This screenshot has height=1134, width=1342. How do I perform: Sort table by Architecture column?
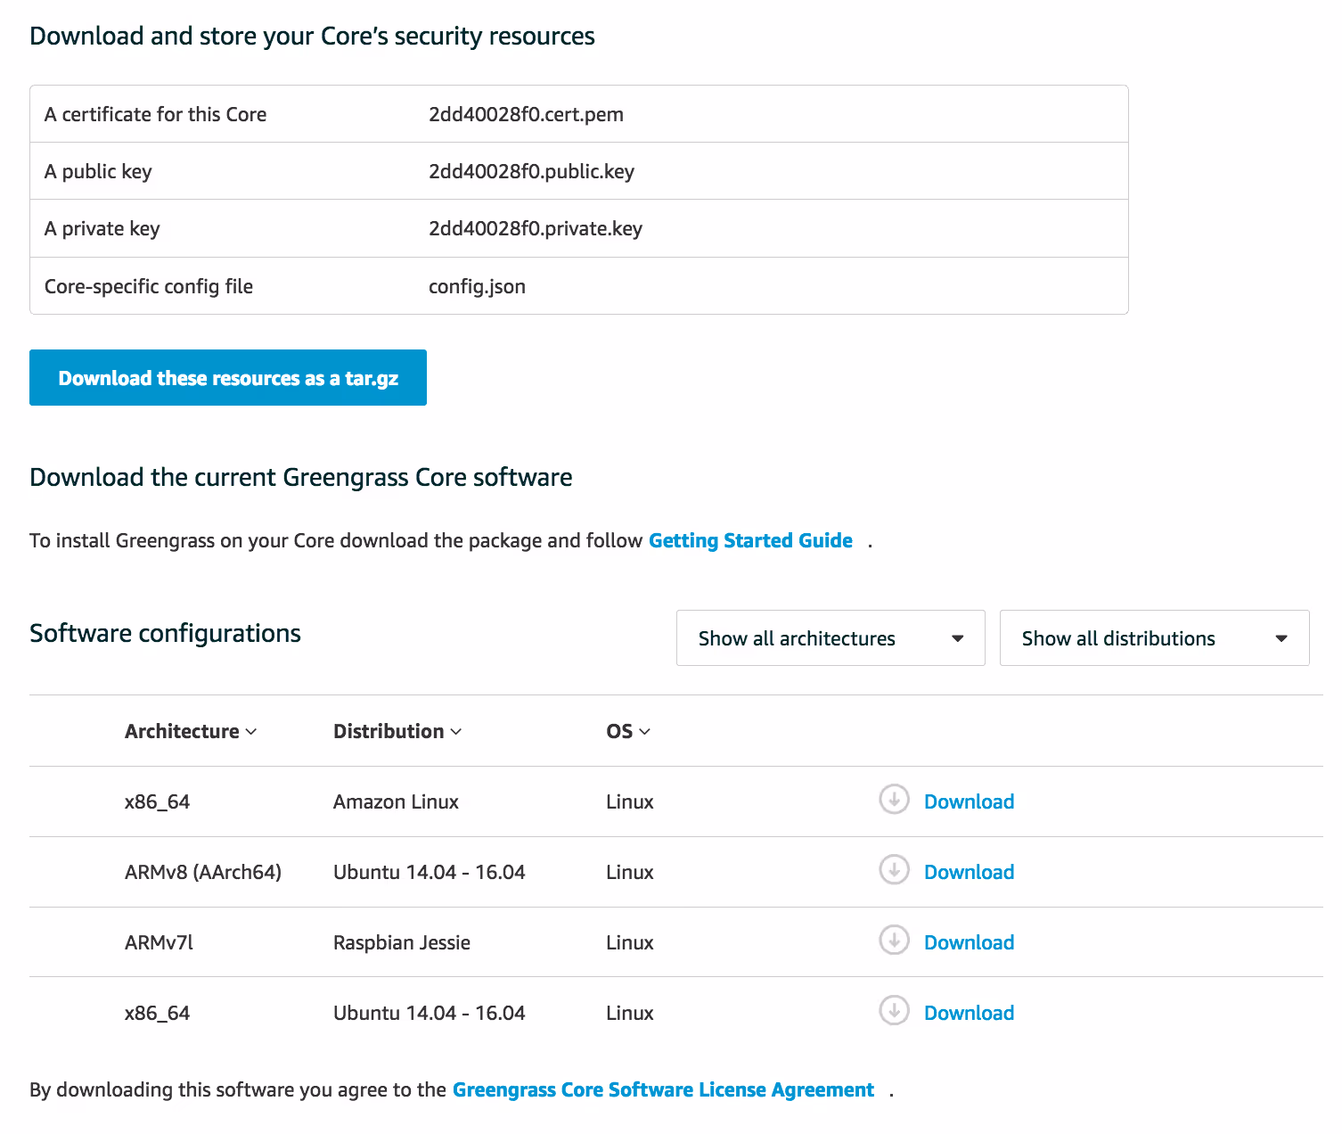[191, 731]
